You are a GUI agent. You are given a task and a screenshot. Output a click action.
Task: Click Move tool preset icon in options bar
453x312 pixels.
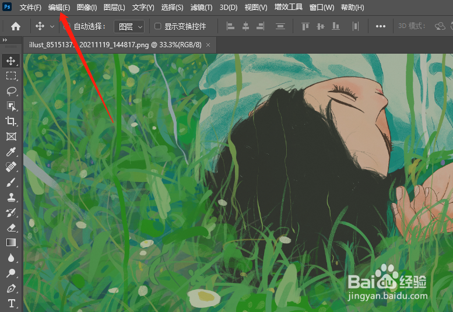click(40, 26)
